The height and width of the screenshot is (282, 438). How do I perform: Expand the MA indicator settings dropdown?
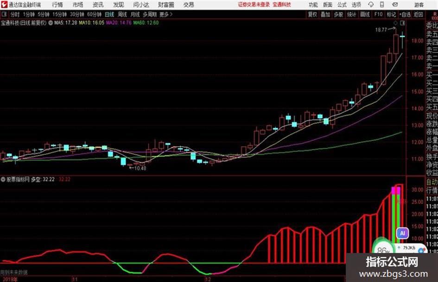tap(51, 23)
